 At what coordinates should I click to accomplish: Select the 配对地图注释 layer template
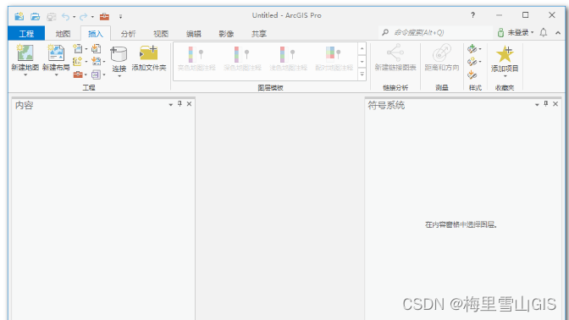334,58
